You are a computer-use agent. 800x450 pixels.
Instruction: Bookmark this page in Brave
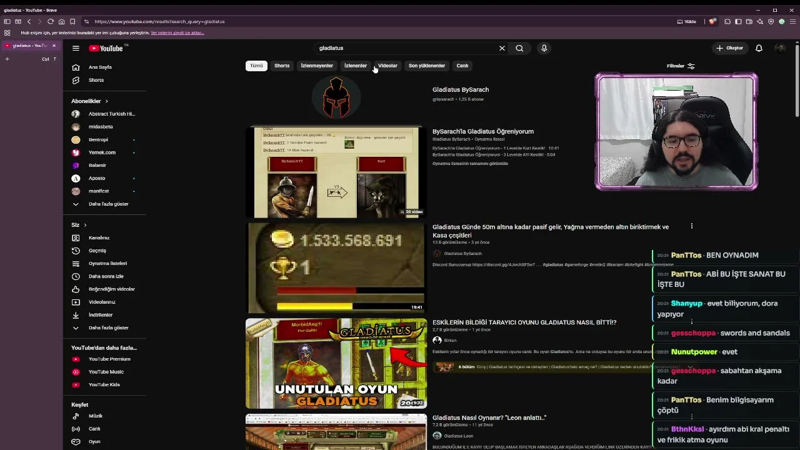point(72,21)
